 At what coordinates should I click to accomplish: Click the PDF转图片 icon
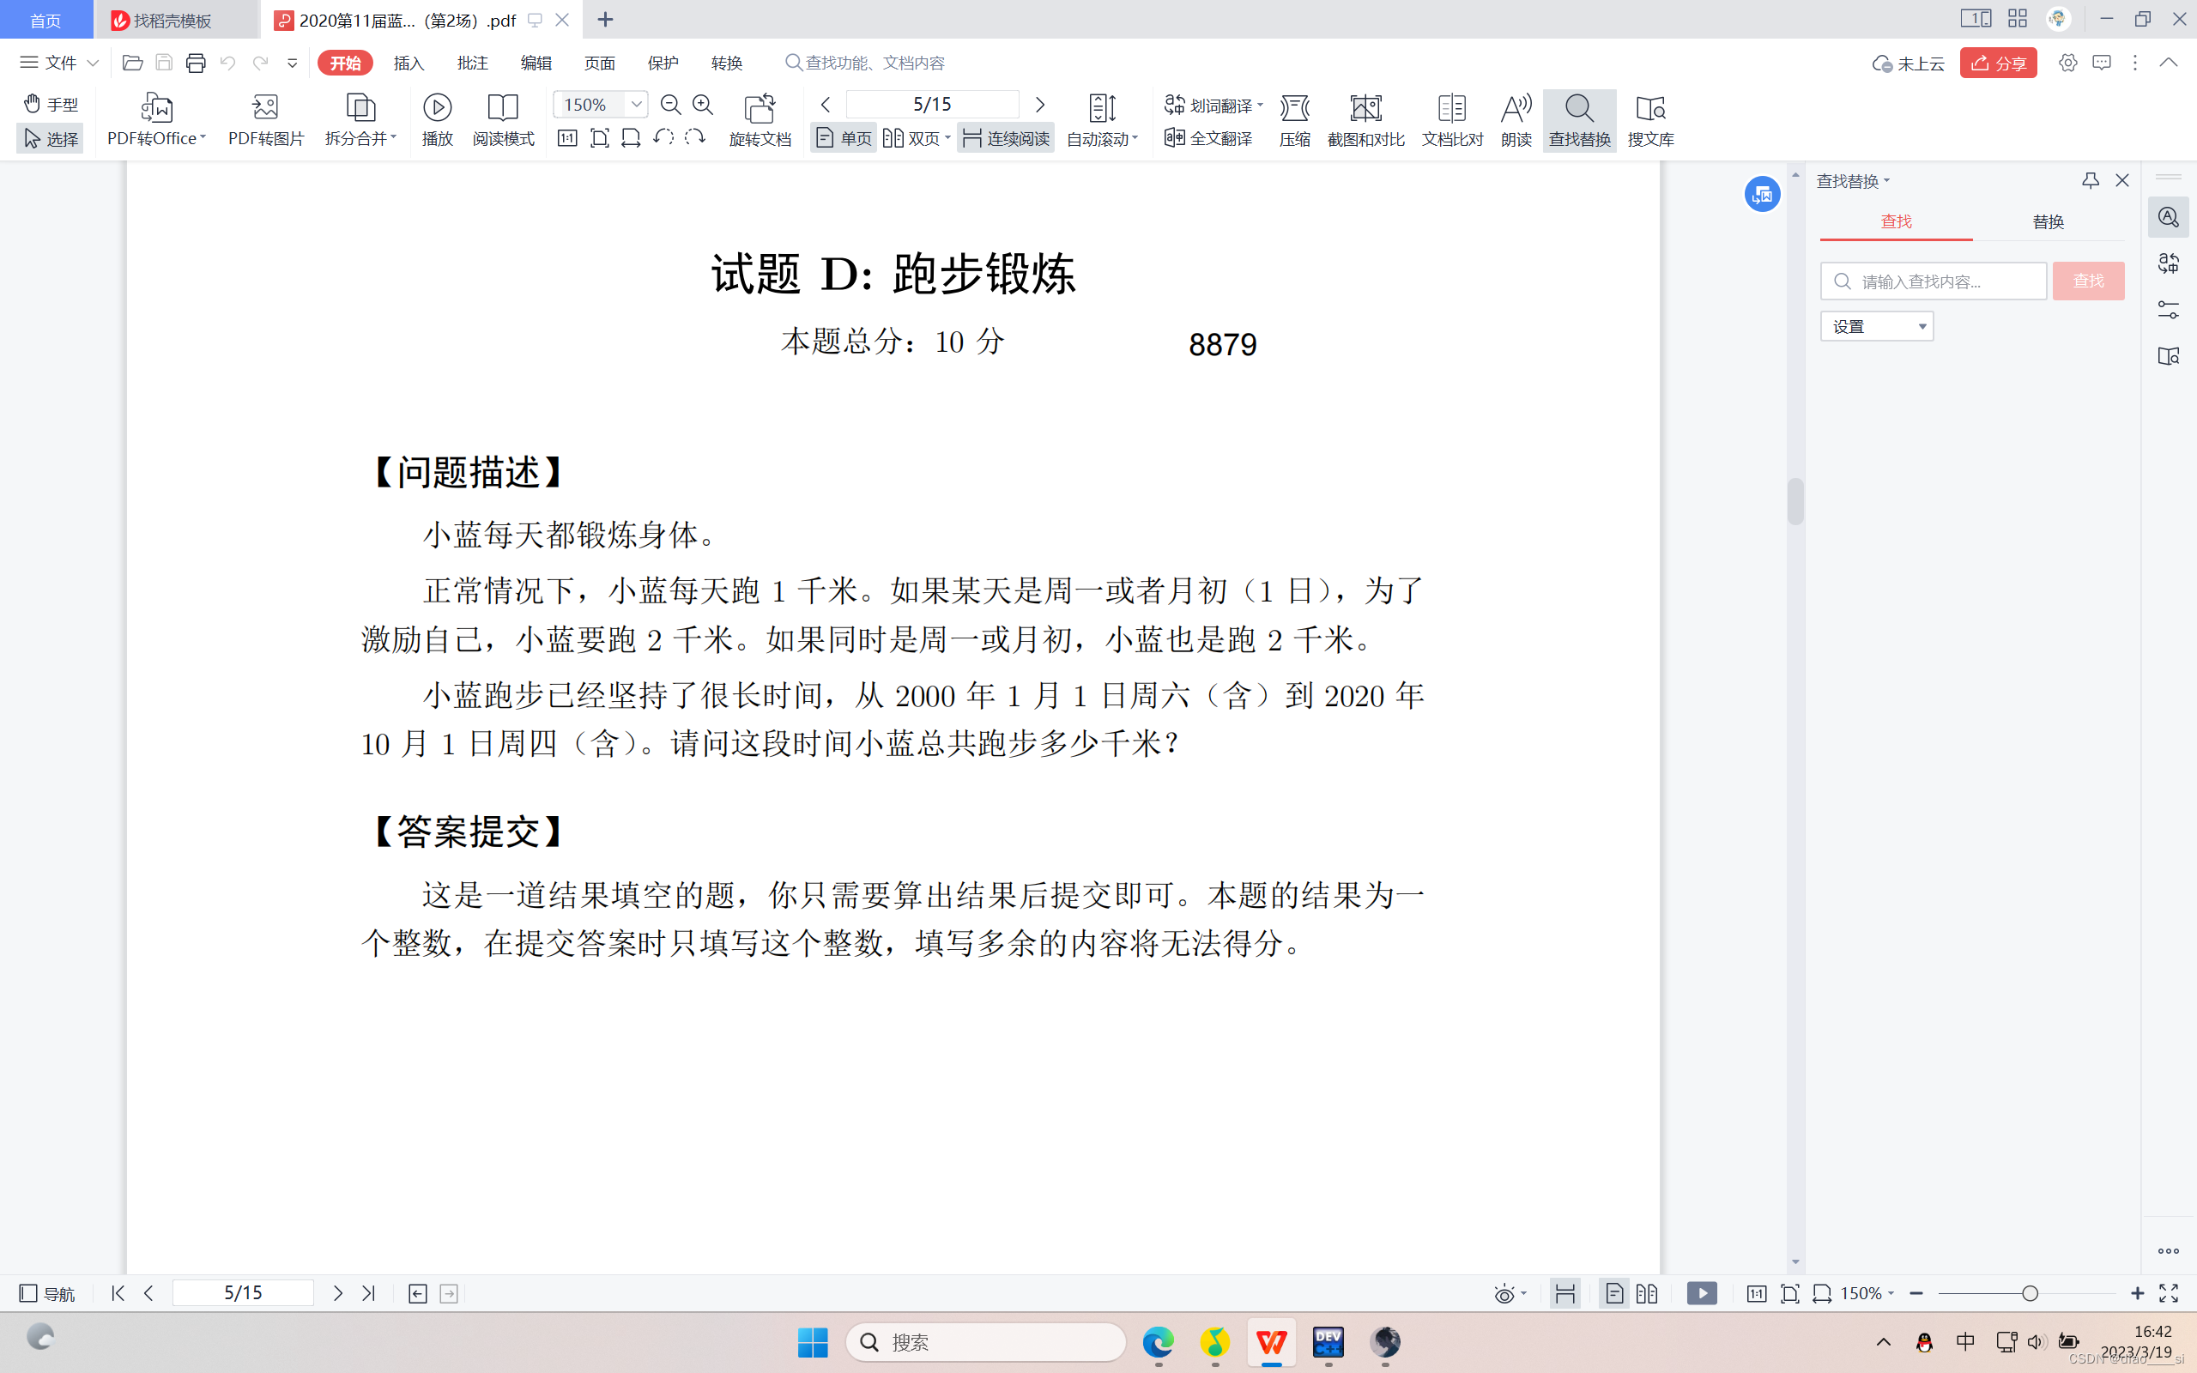[265, 108]
